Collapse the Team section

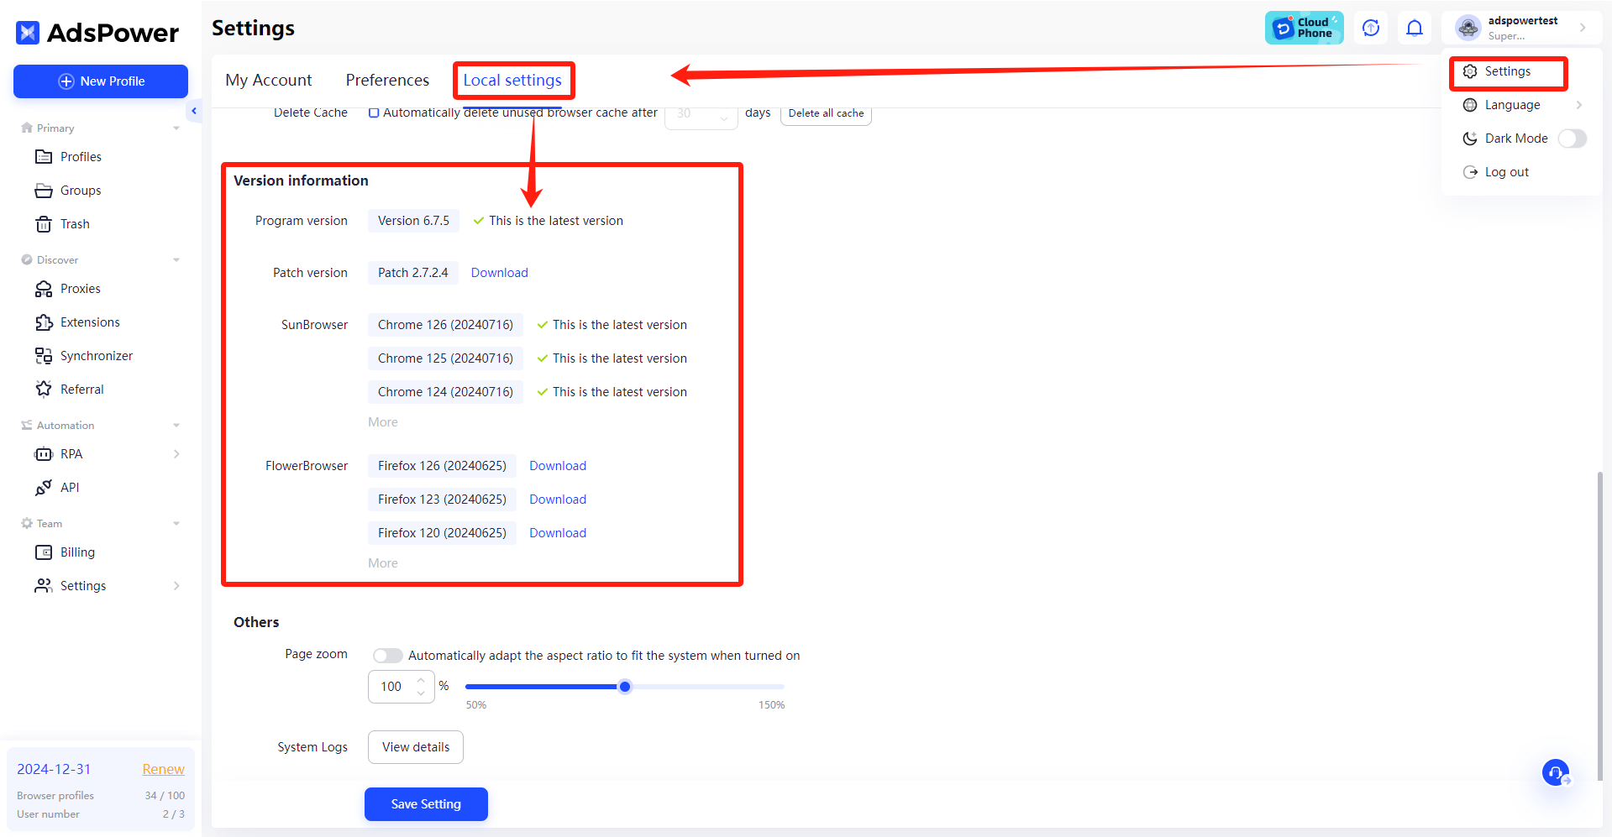176,524
